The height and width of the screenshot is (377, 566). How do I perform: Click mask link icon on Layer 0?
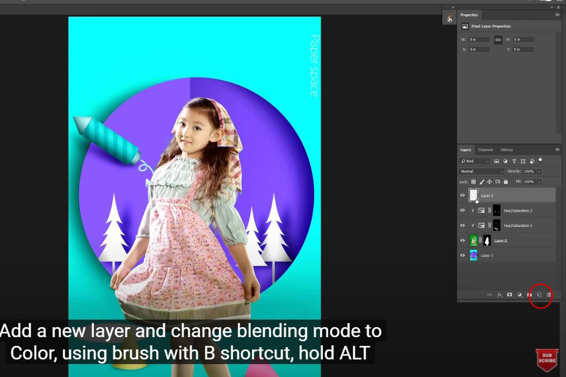click(x=480, y=240)
